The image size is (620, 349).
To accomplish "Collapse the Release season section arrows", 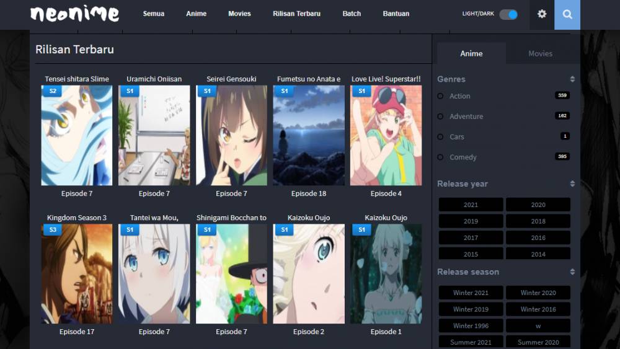I will (572, 272).
